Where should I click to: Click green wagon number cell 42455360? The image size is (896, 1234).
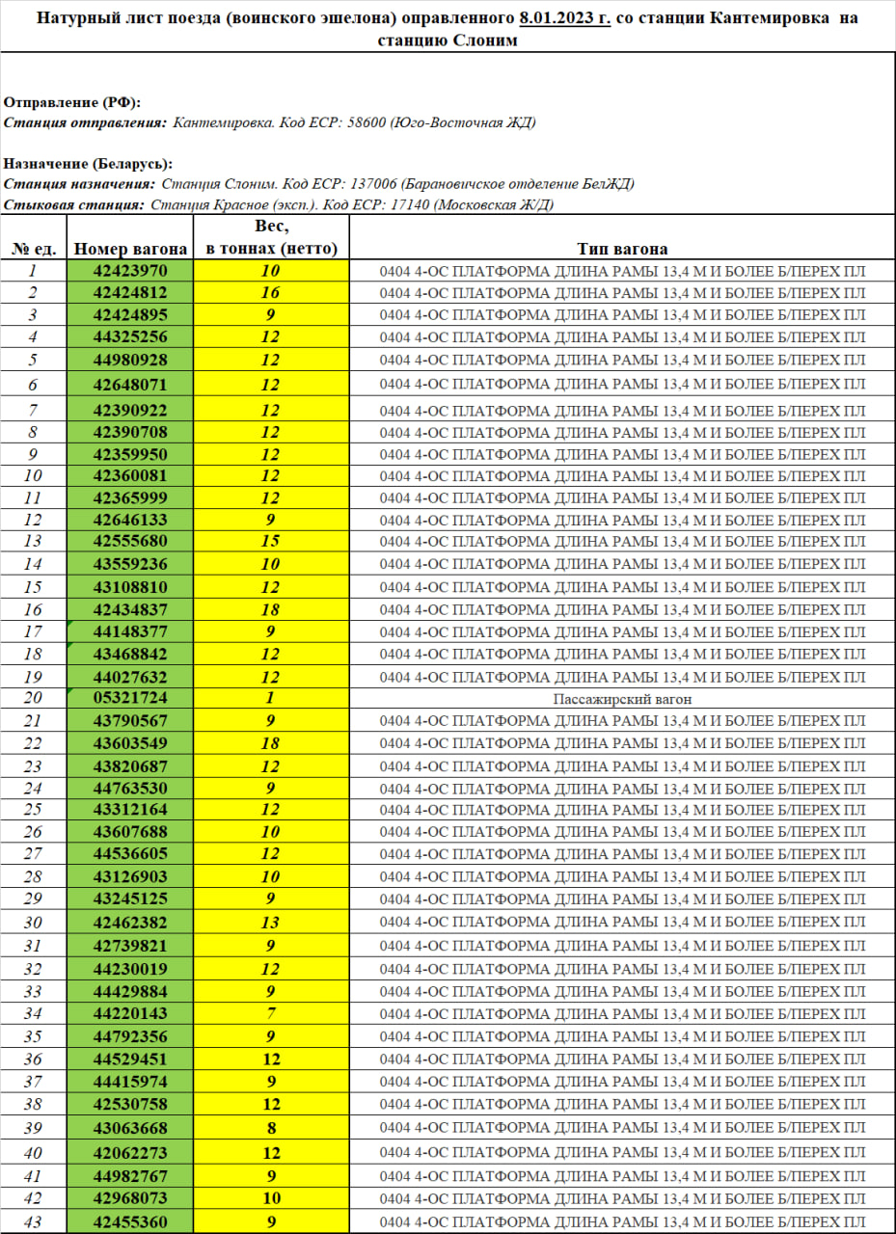click(x=130, y=1221)
